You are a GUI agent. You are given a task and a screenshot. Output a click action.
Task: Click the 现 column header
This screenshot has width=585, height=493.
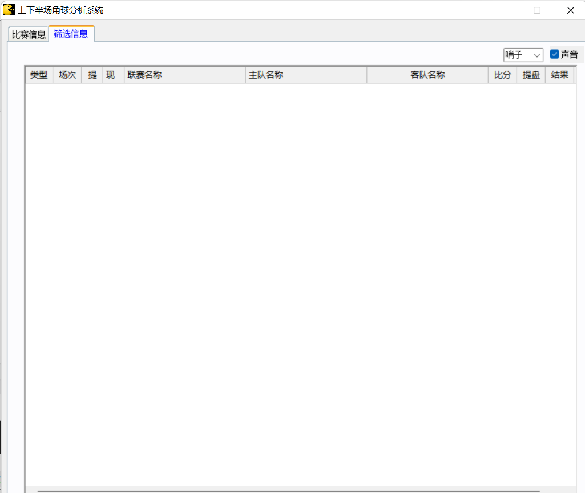[x=111, y=75]
